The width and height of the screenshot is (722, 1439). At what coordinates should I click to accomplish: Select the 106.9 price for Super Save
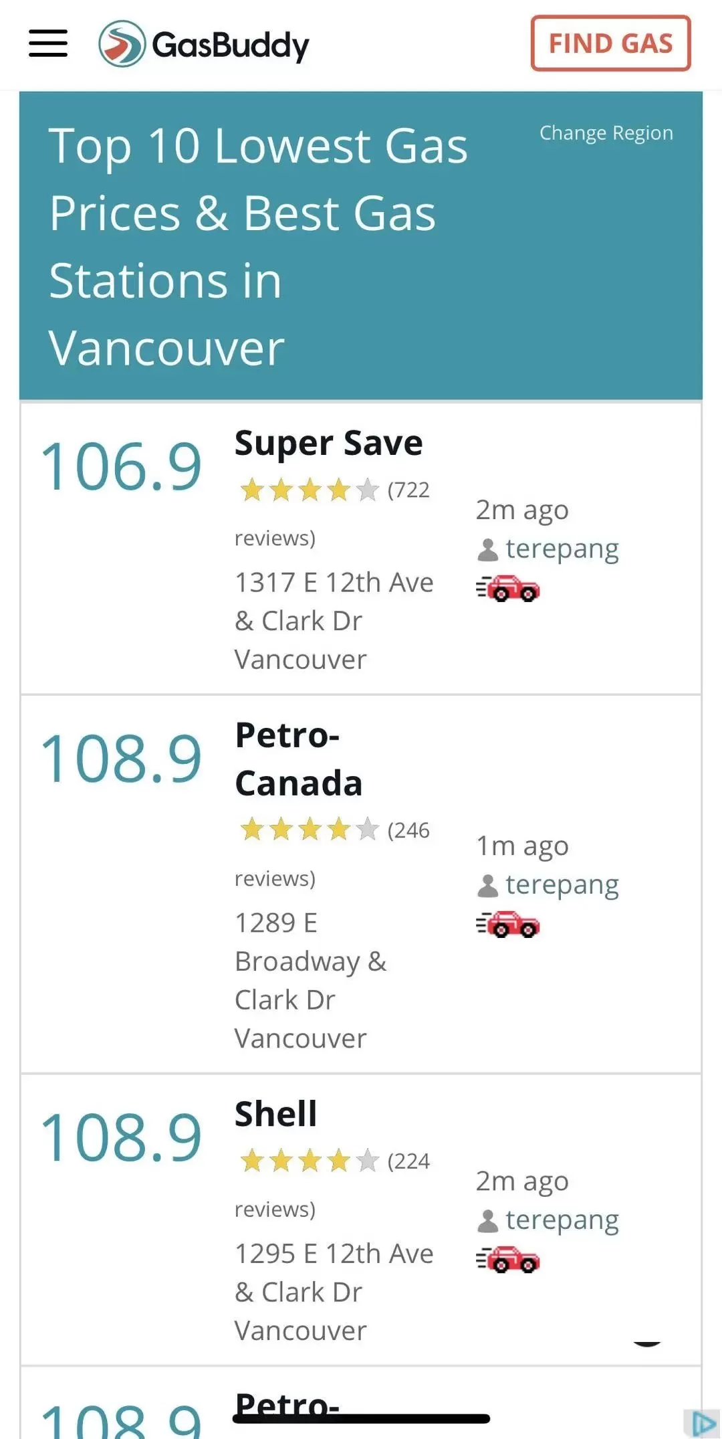[121, 466]
